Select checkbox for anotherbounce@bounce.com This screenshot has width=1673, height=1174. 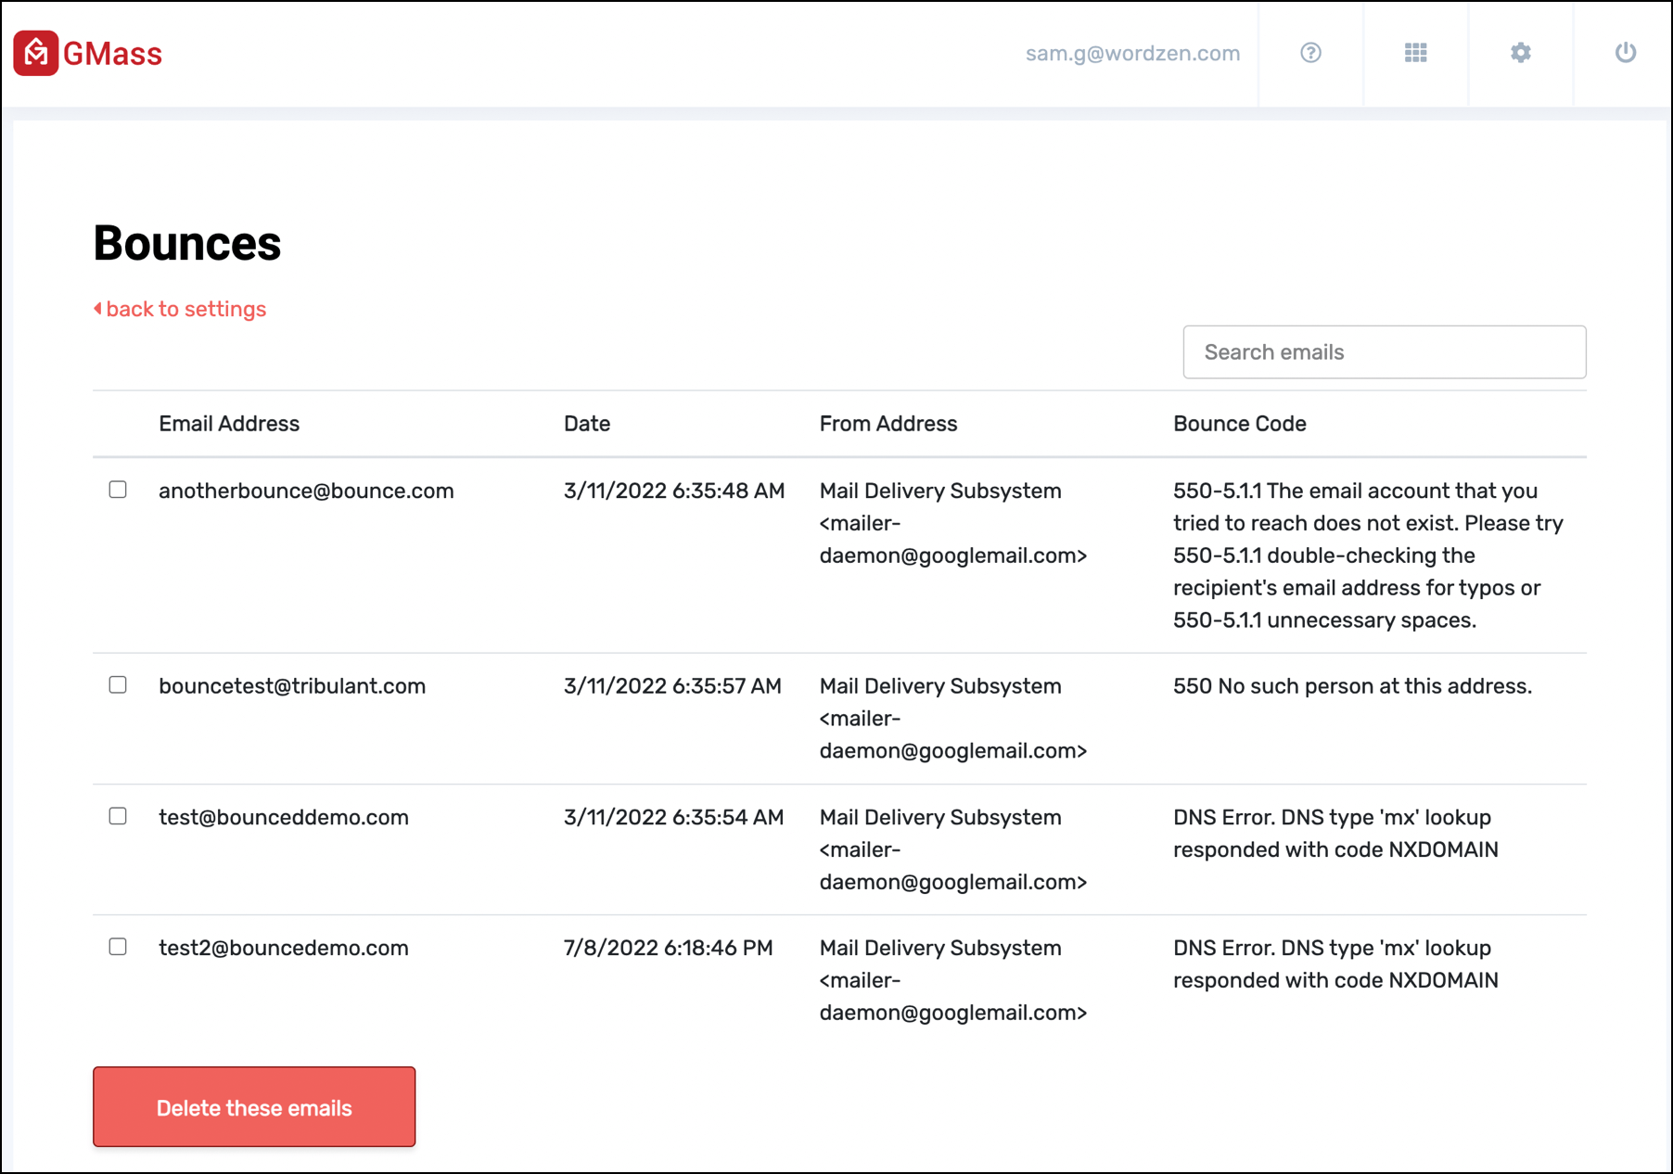118,490
